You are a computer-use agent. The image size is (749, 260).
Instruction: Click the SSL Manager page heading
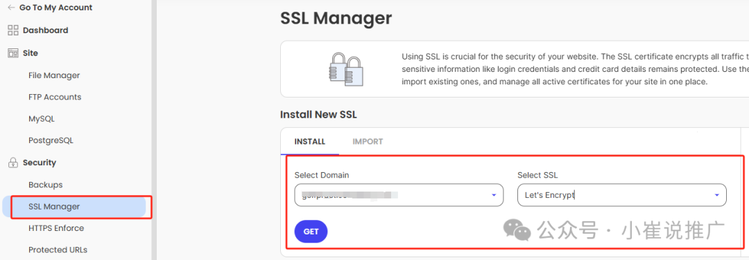tap(336, 19)
